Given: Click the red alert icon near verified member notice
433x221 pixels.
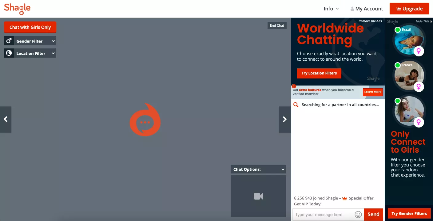Looking at the screenshot, I should [294, 86].
